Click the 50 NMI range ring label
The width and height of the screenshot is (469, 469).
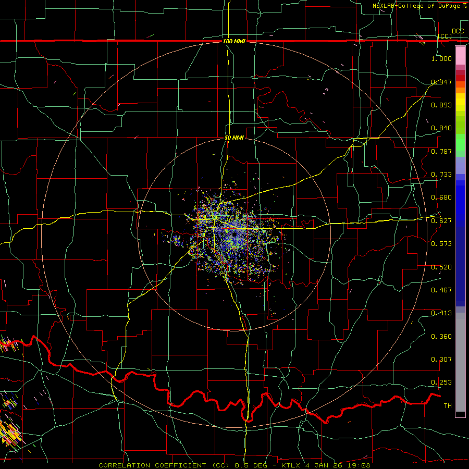(x=234, y=138)
